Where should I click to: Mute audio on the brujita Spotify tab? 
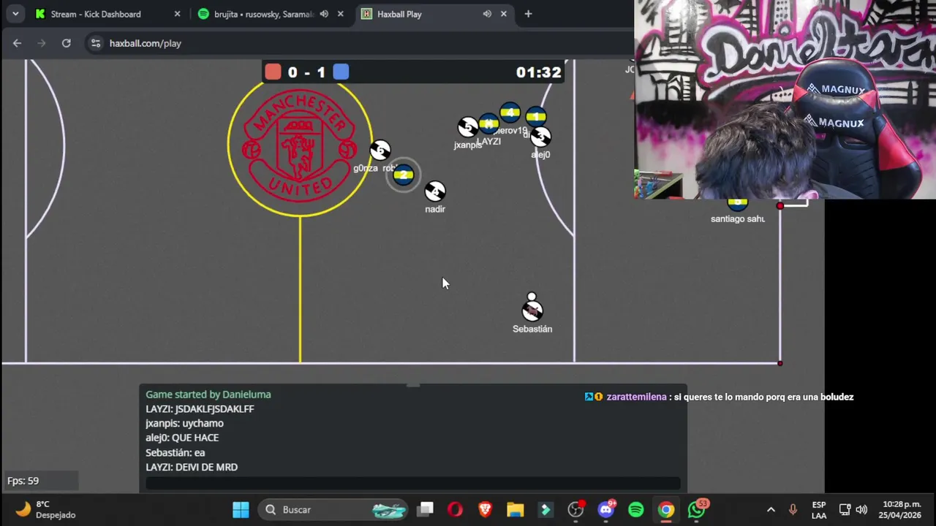click(324, 14)
